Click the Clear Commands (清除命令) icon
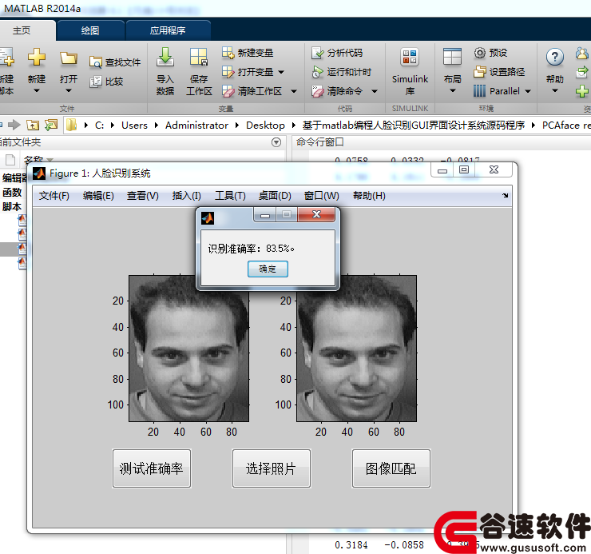 pos(317,91)
